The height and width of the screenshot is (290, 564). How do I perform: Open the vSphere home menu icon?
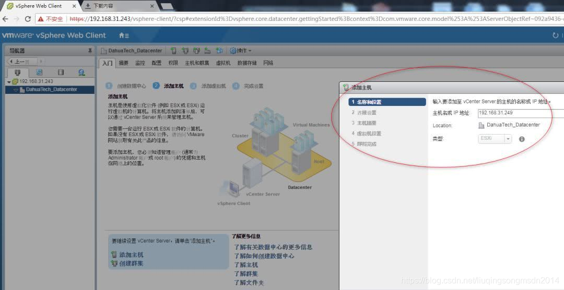coord(124,35)
